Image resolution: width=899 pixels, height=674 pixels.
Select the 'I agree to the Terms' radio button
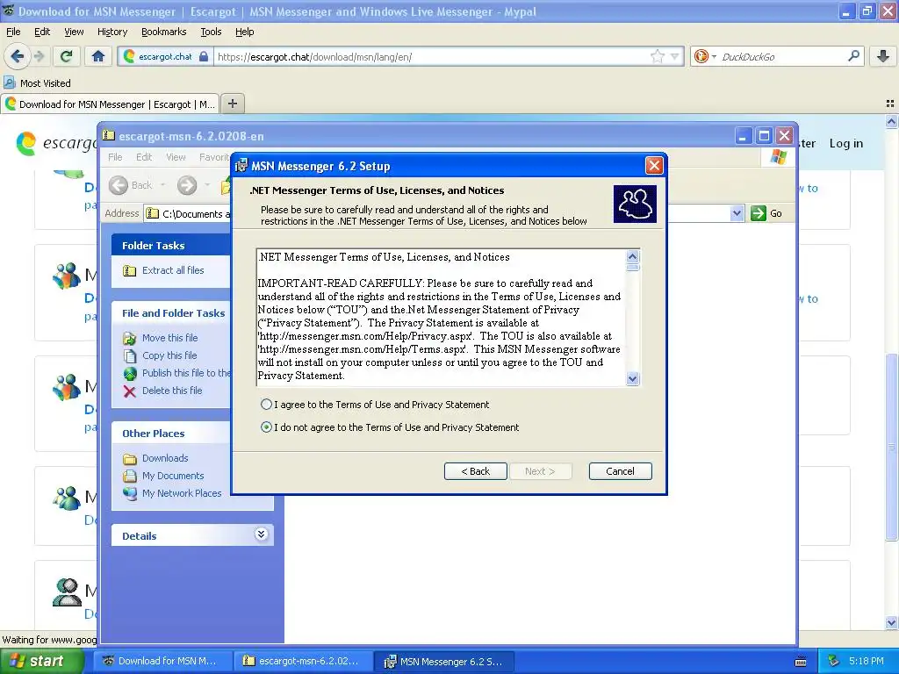(266, 405)
